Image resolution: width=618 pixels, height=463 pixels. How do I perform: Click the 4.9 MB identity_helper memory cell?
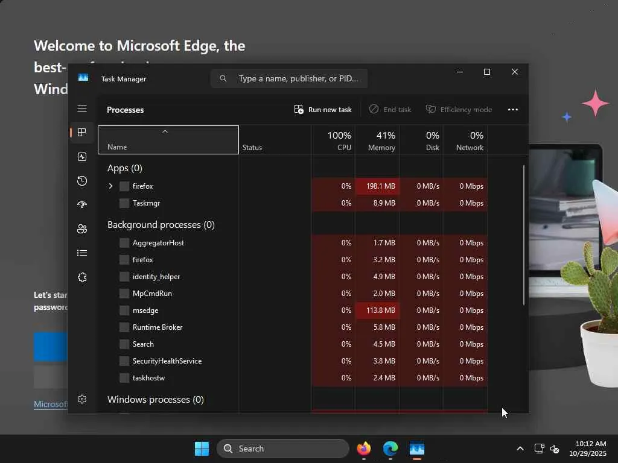click(x=378, y=277)
